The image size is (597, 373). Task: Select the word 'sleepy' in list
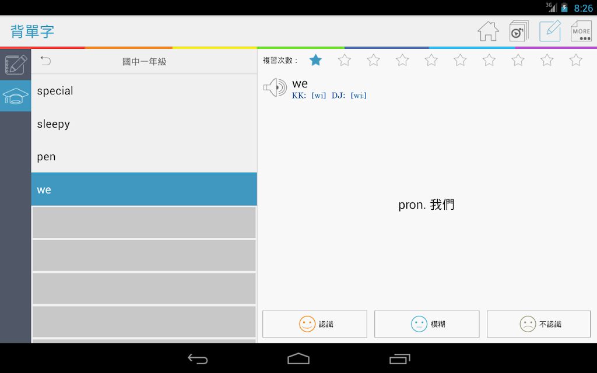144,124
